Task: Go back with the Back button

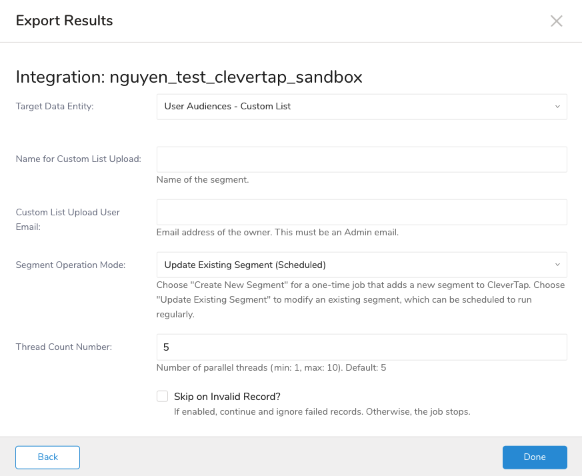Action: [x=48, y=457]
